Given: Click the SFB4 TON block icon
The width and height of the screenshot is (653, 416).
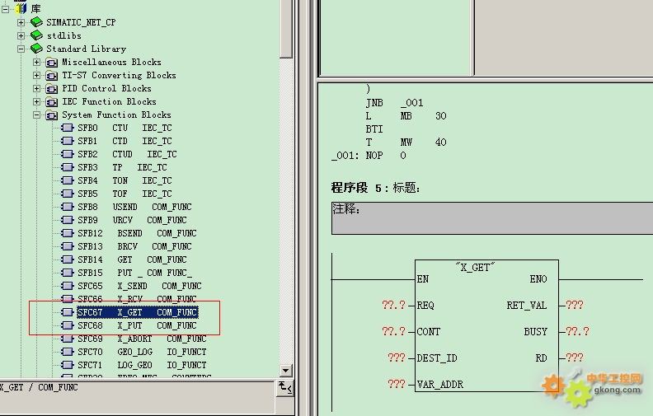Looking at the screenshot, I should click(68, 180).
